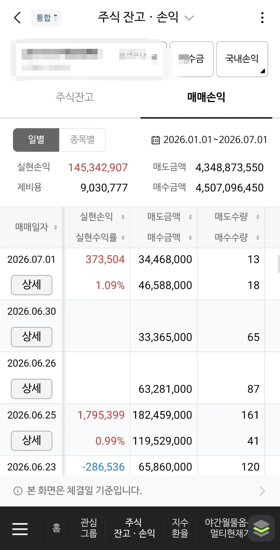This screenshot has width=280, height=550.
Task: Expand the 체결일 기준 notice chevron
Action: click(x=262, y=491)
